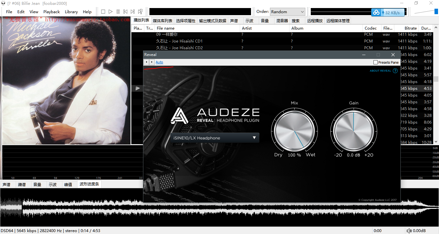The image size is (439, 234).
Task: Expand the Order Random combo box
Action: (x=288, y=12)
